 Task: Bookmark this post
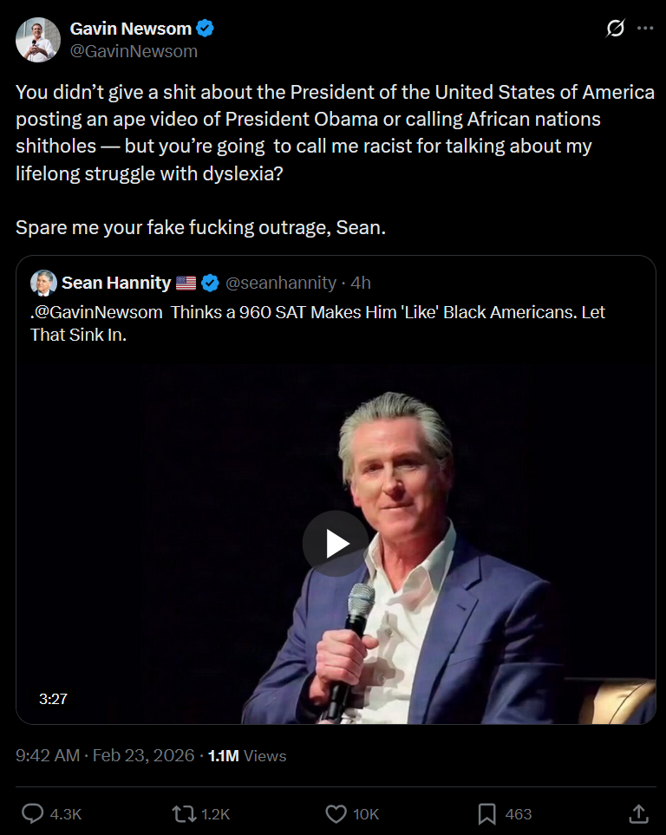tap(487, 813)
